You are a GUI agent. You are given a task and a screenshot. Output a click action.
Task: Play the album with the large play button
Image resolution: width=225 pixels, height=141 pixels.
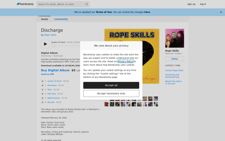click(45, 44)
